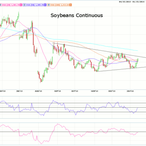The width and height of the screenshot is (146, 146).
Task: Open SMA (50) settings via its gear icon
Action: [x=24, y=5]
